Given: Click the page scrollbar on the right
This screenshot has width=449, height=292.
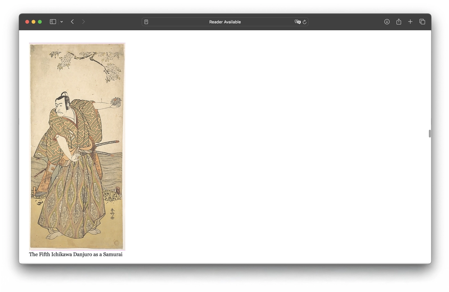Looking at the screenshot, I should pyautogui.click(x=429, y=134).
